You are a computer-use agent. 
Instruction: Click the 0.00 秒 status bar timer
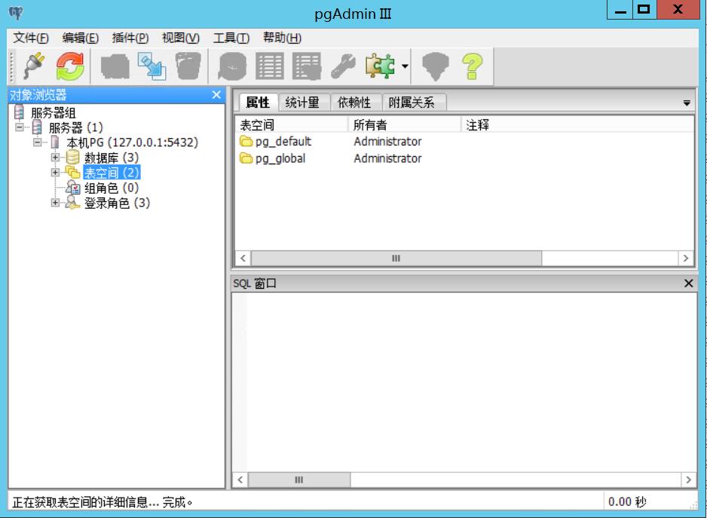coord(627,501)
